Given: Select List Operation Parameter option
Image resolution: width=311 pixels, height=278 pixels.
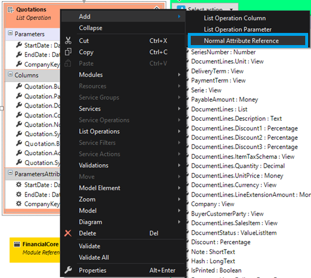Looking at the screenshot, I should 248,29.
